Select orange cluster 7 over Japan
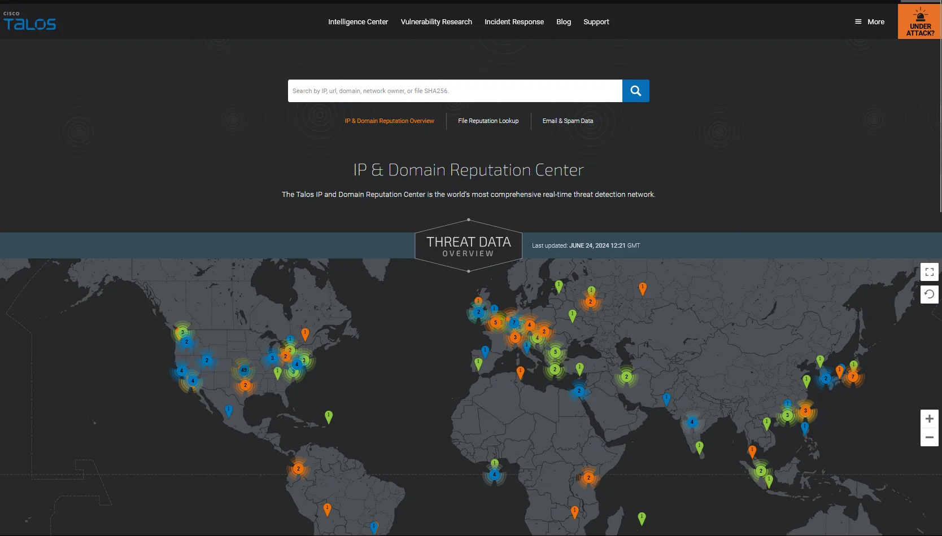942x536 pixels. [x=853, y=376]
